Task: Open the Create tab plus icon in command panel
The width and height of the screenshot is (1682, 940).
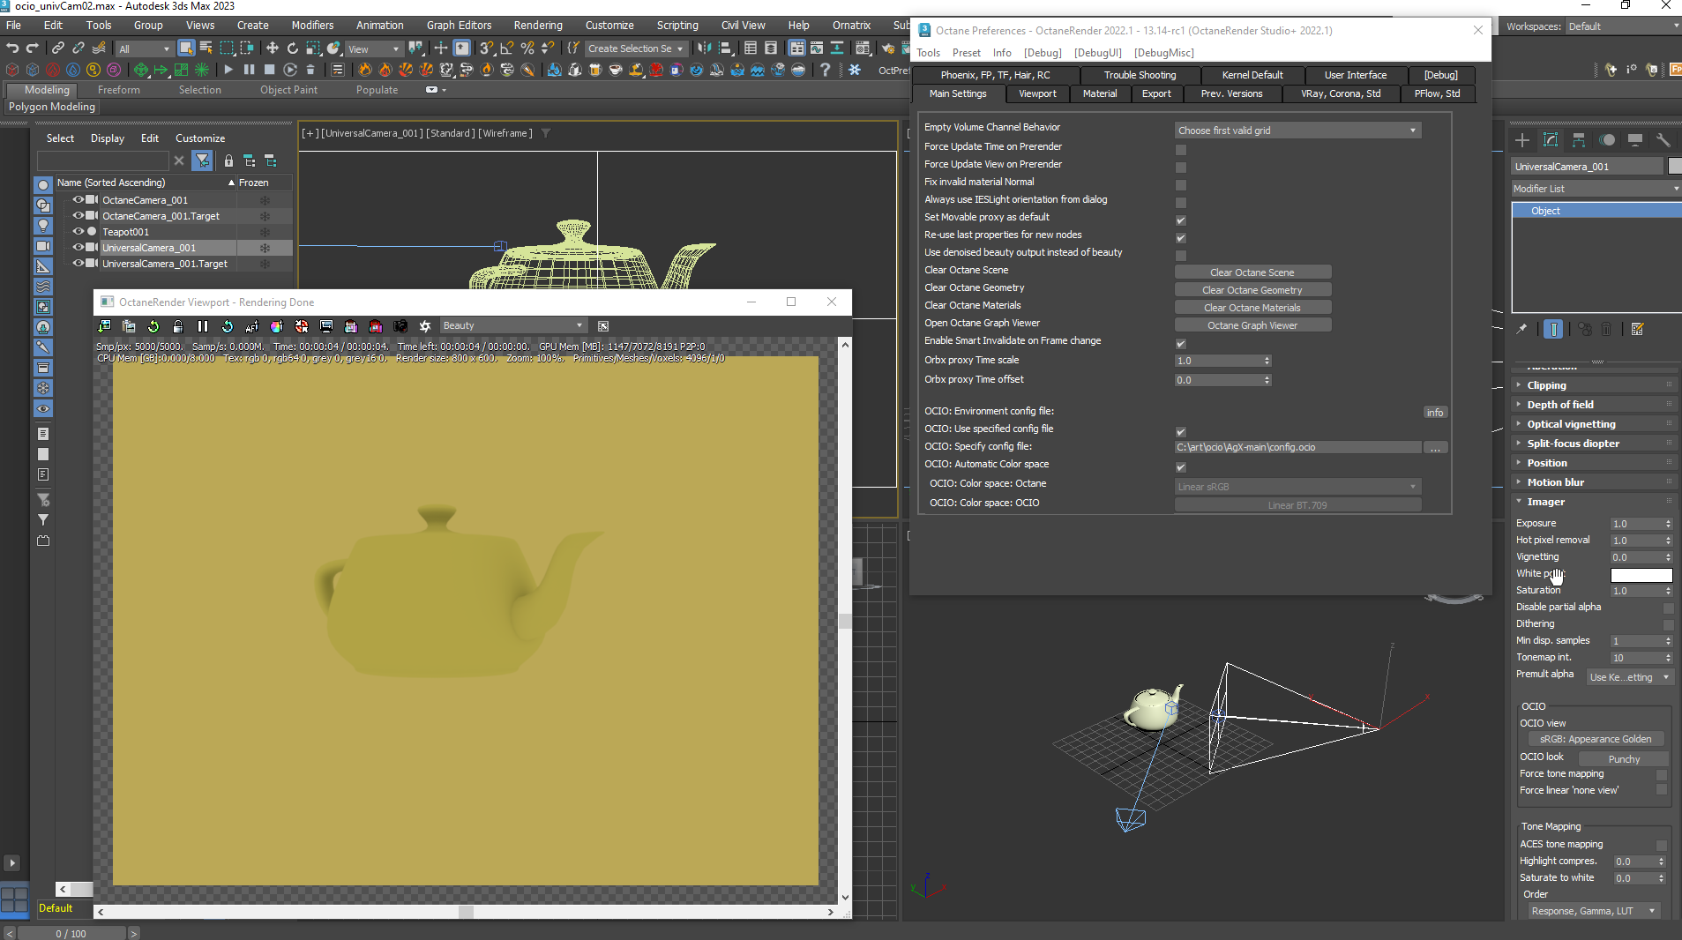Action: point(1522,140)
